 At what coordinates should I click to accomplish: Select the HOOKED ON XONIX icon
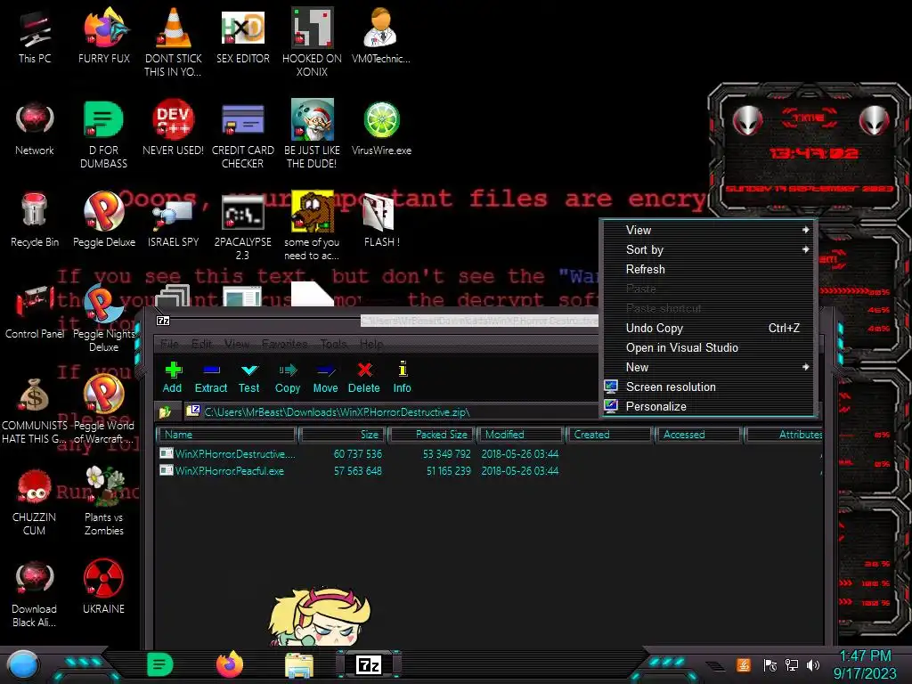coord(312,42)
